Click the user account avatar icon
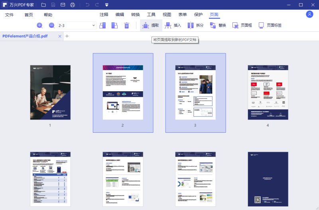Image resolution: width=319 pixels, height=210 pixels. tap(309, 14)
